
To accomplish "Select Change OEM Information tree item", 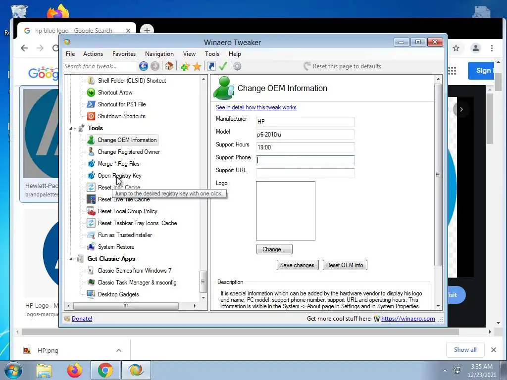I will (x=123, y=140).
